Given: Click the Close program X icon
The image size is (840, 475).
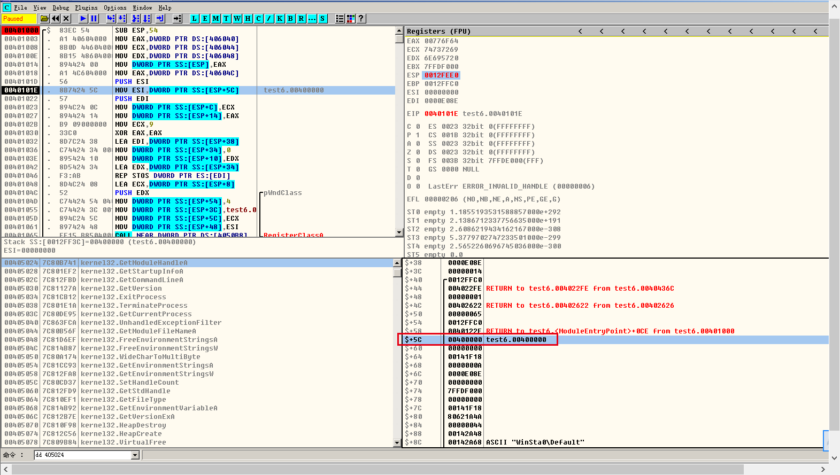Looking at the screenshot, I should pyautogui.click(x=66, y=19).
